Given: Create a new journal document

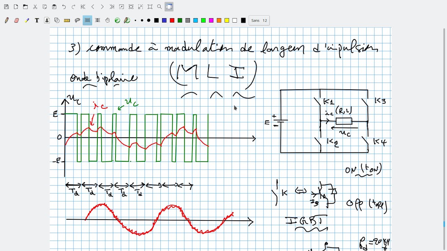Looking at the screenshot, I should tap(16, 7).
